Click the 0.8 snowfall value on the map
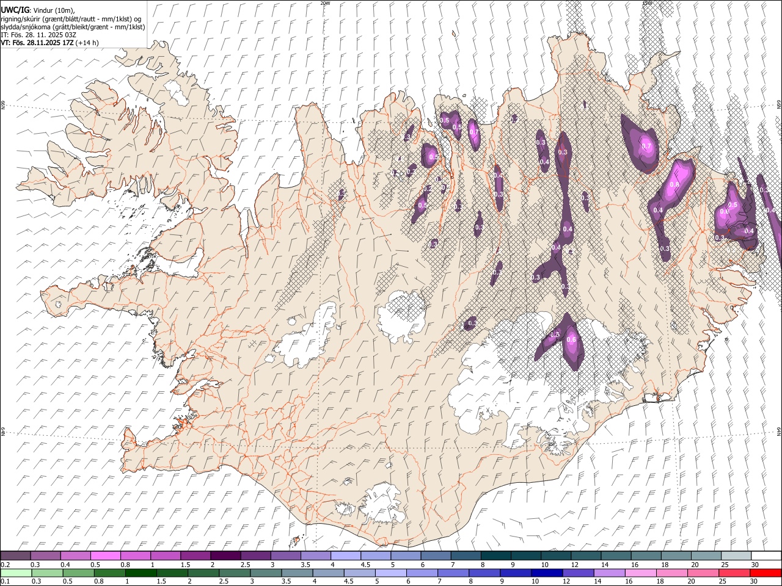The width and height of the screenshot is (782, 586). 674,184
